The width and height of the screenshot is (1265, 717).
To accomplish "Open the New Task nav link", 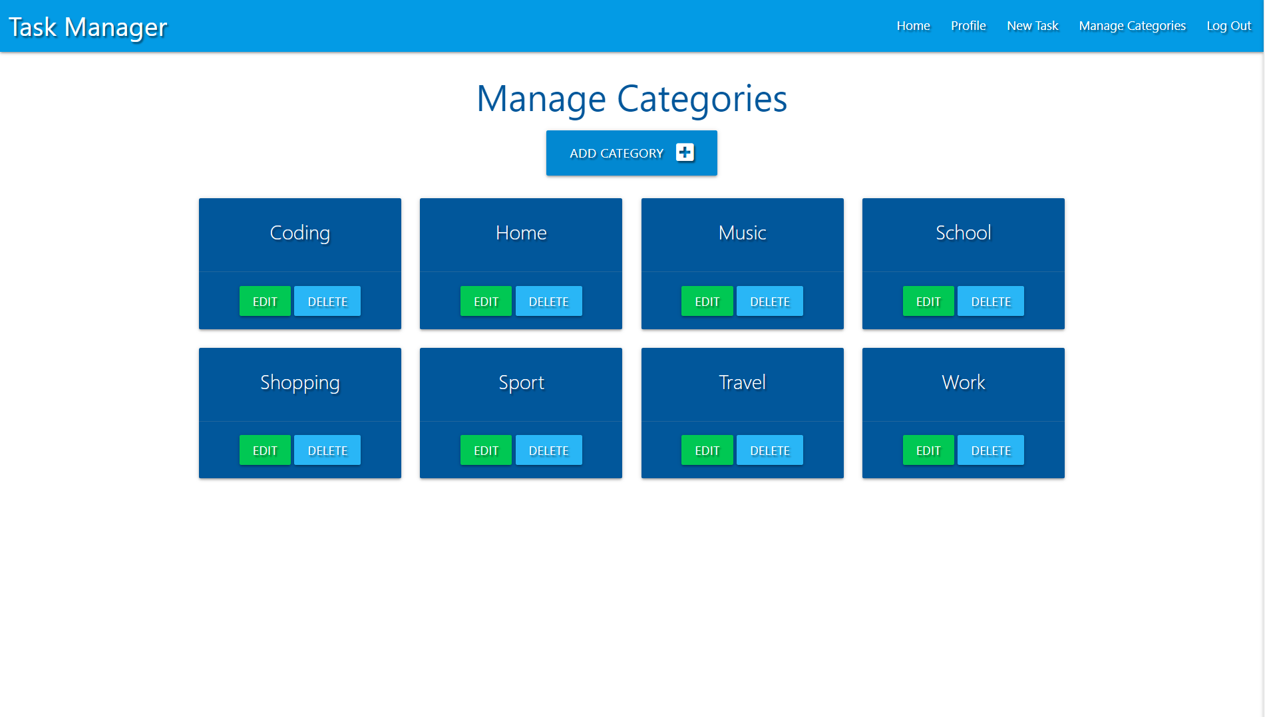I will [1032, 26].
